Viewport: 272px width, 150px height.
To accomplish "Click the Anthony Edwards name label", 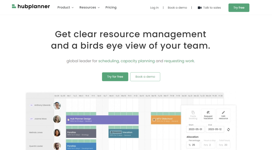I will (x=42, y=105).
